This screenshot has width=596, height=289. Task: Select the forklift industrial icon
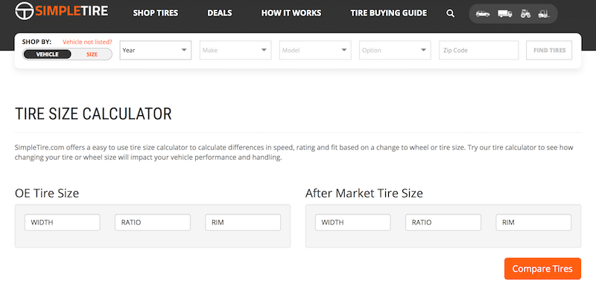[x=544, y=13]
